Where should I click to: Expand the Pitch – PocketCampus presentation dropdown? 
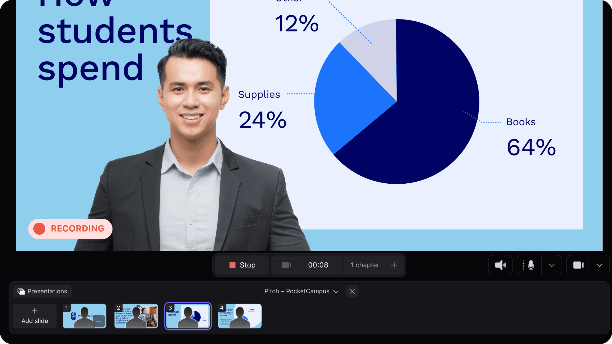click(x=301, y=291)
